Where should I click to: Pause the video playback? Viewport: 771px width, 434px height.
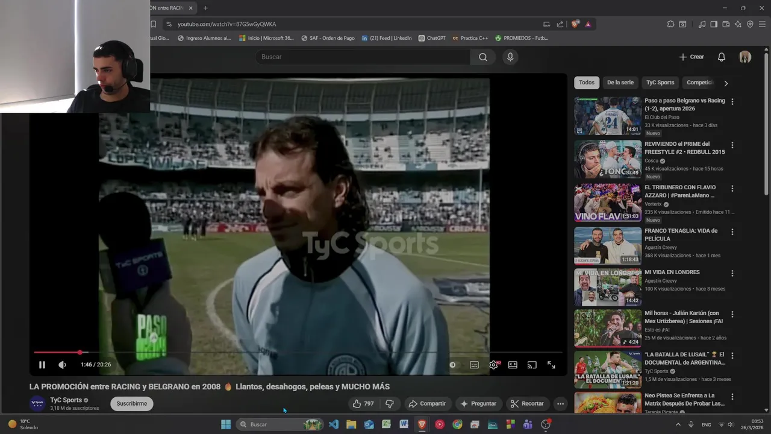point(42,365)
